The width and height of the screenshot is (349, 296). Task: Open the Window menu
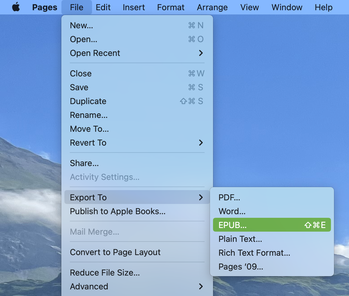click(287, 7)
